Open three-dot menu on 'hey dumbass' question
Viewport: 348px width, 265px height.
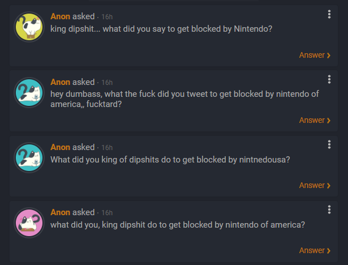point(329,79)
